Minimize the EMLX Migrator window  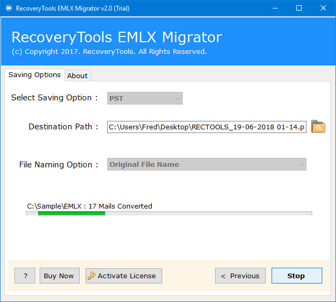tap(275, 8)
